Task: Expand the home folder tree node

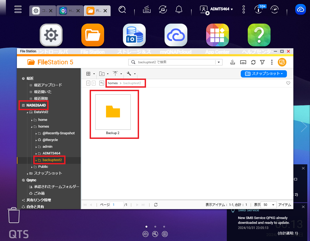Action: click(32, 120)
